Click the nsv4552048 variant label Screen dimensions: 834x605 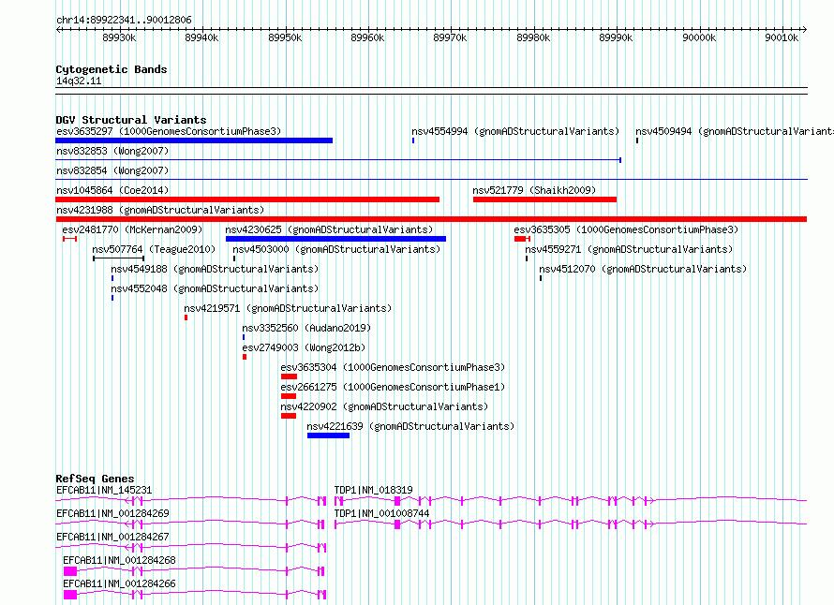(x=215, y=288)
